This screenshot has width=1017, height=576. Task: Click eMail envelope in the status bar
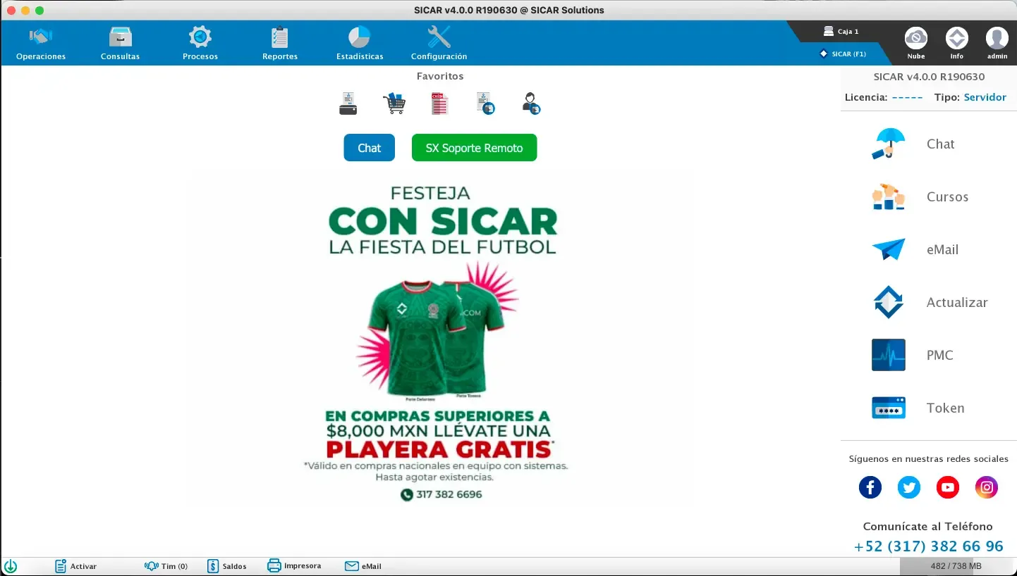pos(363,566)
